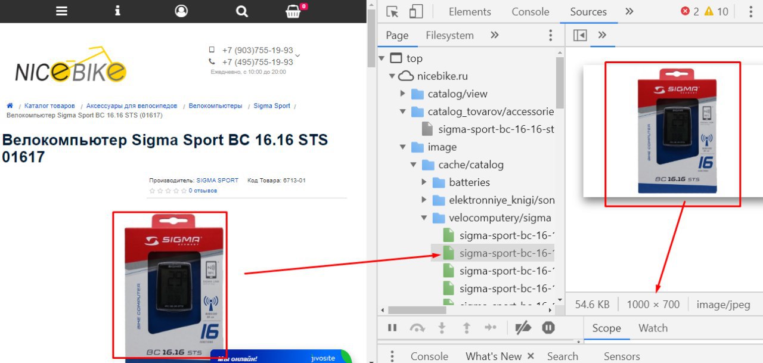Collapse the velocomputery/sigma folder
Viewport: 763px width, 363px height.
pos(424,218)
